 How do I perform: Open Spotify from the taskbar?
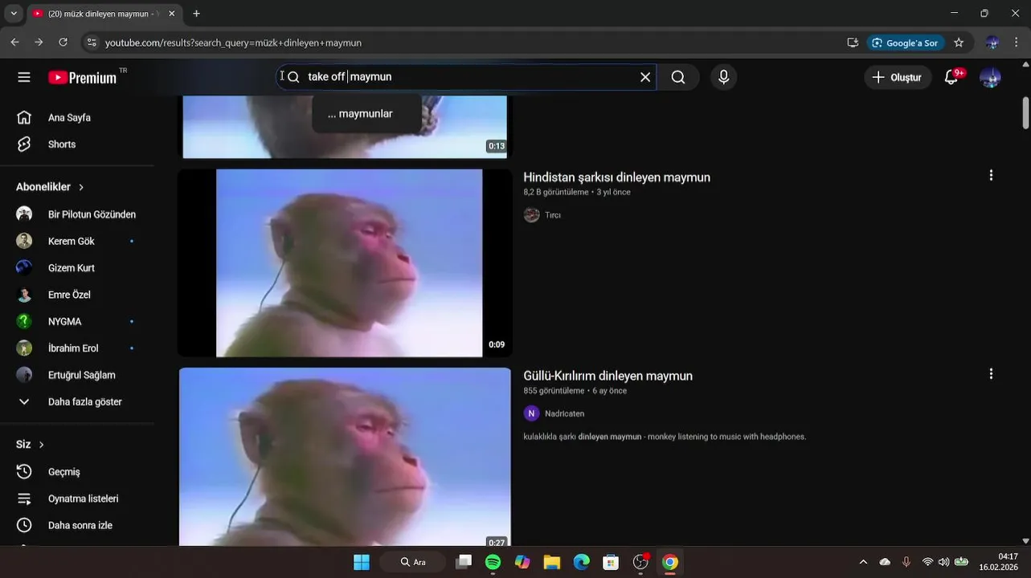[x=493, y=562]
